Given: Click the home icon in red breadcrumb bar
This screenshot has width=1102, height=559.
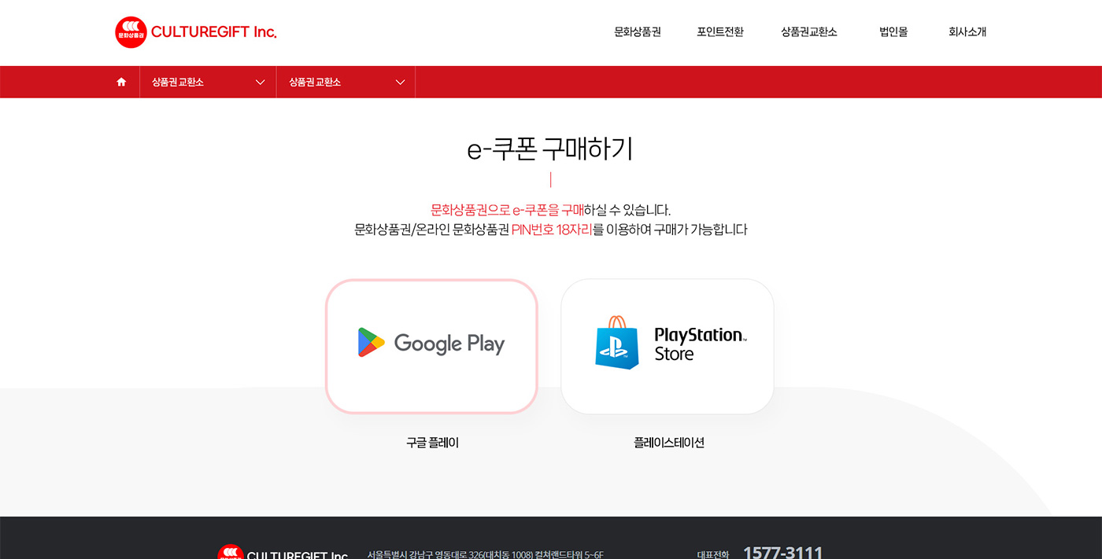Looking at the screenshot, I should pyautogui.click(x=121, y=82).
